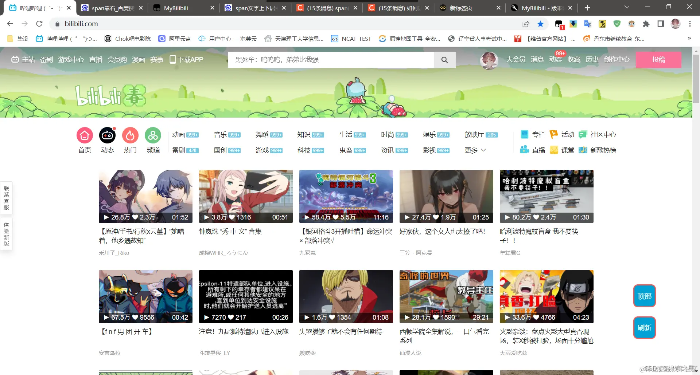Click the search magnifier icon
Viewport: 700px width, 375px height.
[444, 59]
